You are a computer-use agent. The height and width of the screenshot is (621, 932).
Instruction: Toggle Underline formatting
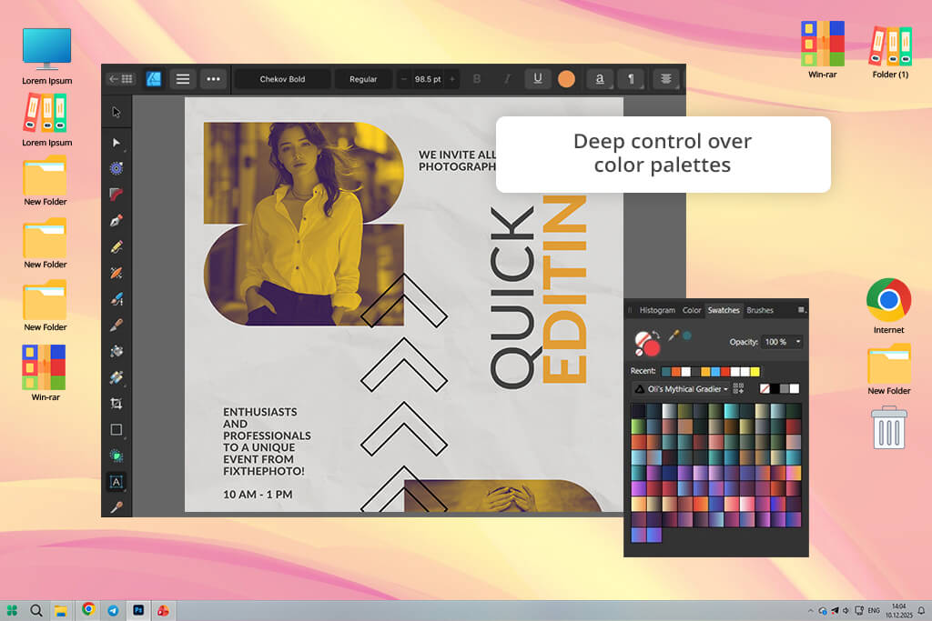[538, 79]
